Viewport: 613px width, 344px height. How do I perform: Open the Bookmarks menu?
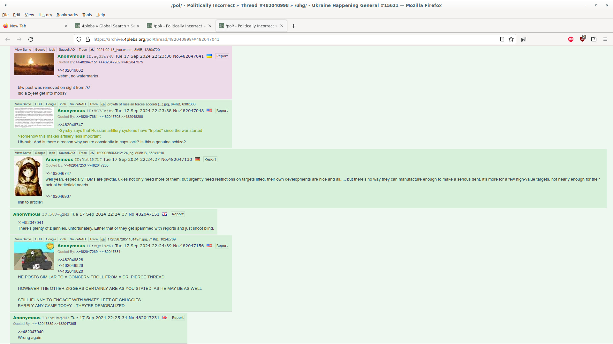[x=67, y=15]
